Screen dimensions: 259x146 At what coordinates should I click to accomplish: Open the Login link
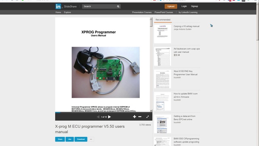(184, 6)
